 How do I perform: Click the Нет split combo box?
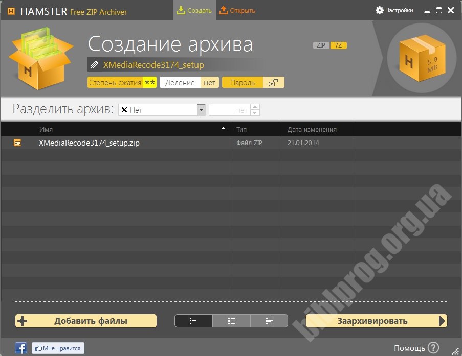pos(162,110)
